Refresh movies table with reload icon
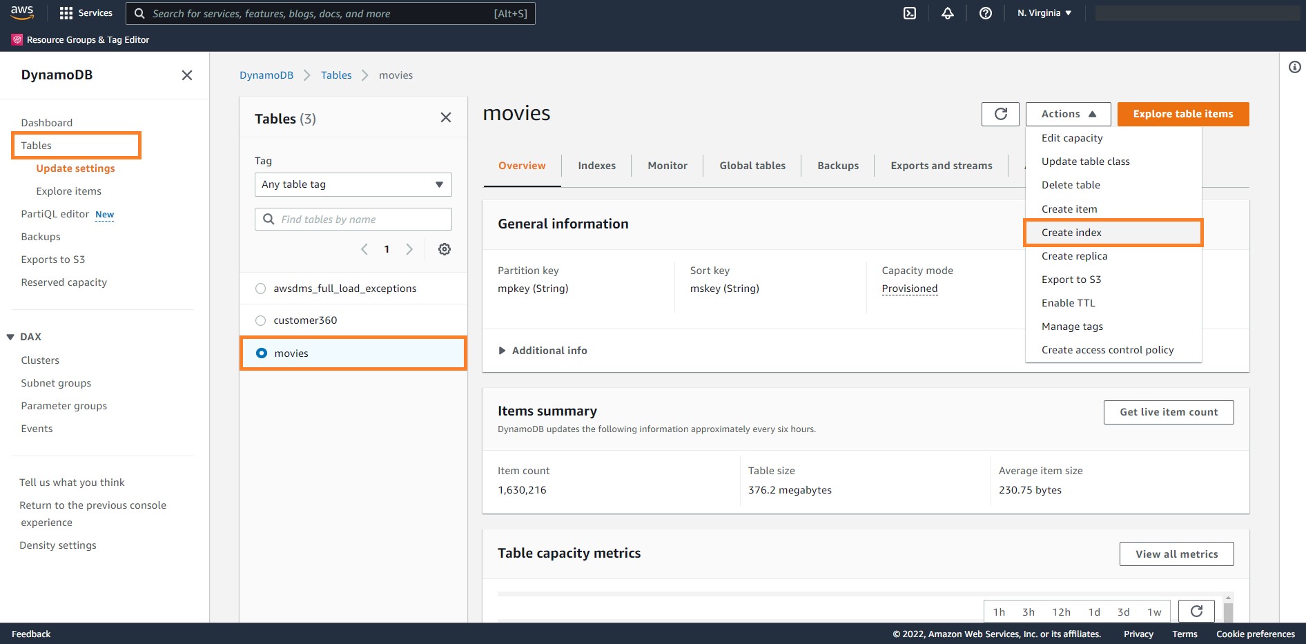Screen dimensions: 1306x644 click(1000, 114)
